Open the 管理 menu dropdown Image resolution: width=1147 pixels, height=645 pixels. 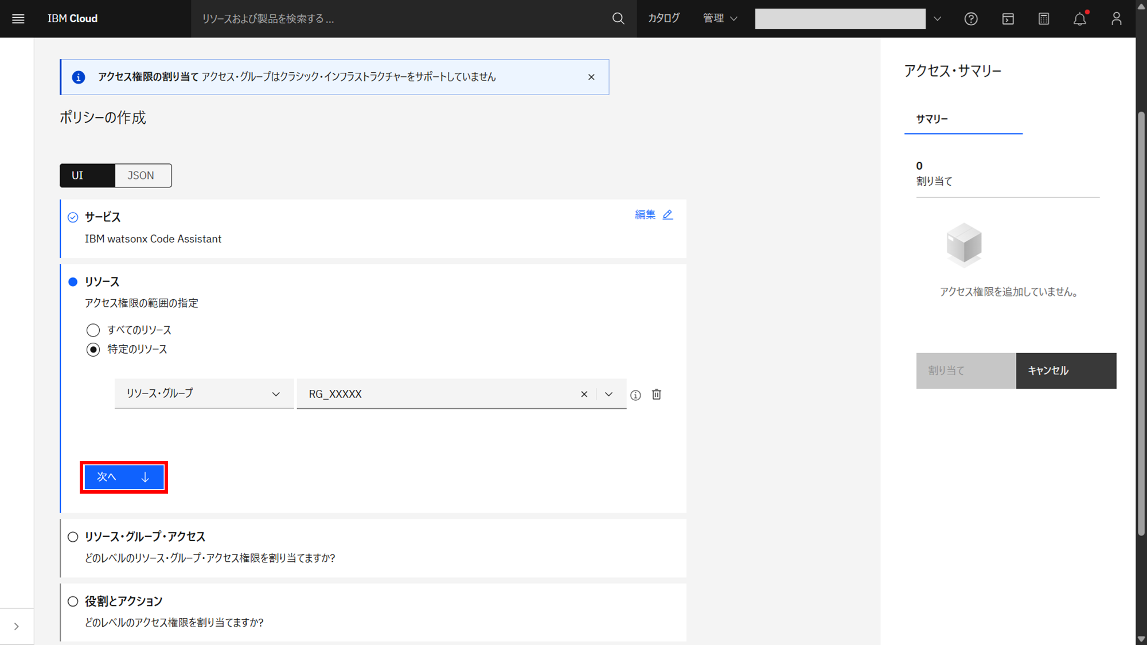coord(720,18)
